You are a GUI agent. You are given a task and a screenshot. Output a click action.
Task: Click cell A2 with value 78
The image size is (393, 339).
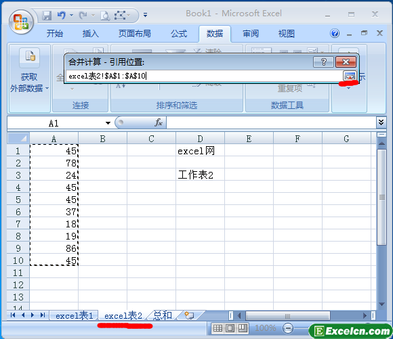click(54, 163)
